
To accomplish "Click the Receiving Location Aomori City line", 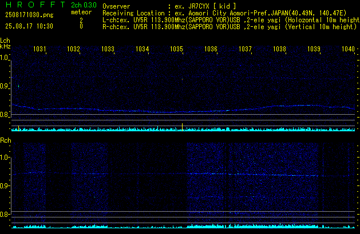I will pos(224,13).
